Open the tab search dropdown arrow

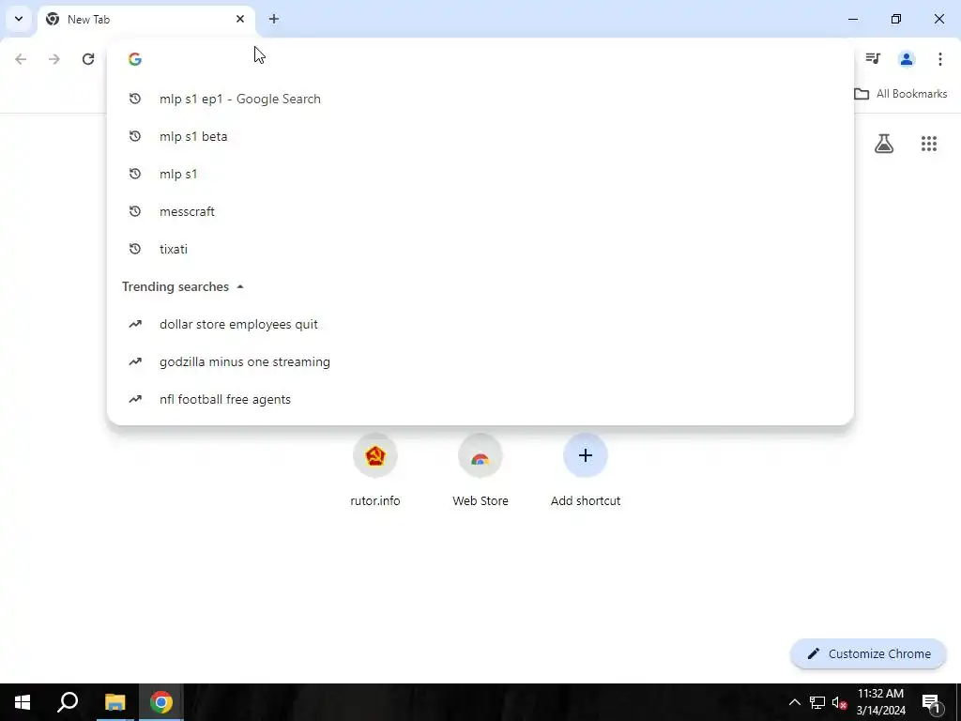(x=19, y=19)
